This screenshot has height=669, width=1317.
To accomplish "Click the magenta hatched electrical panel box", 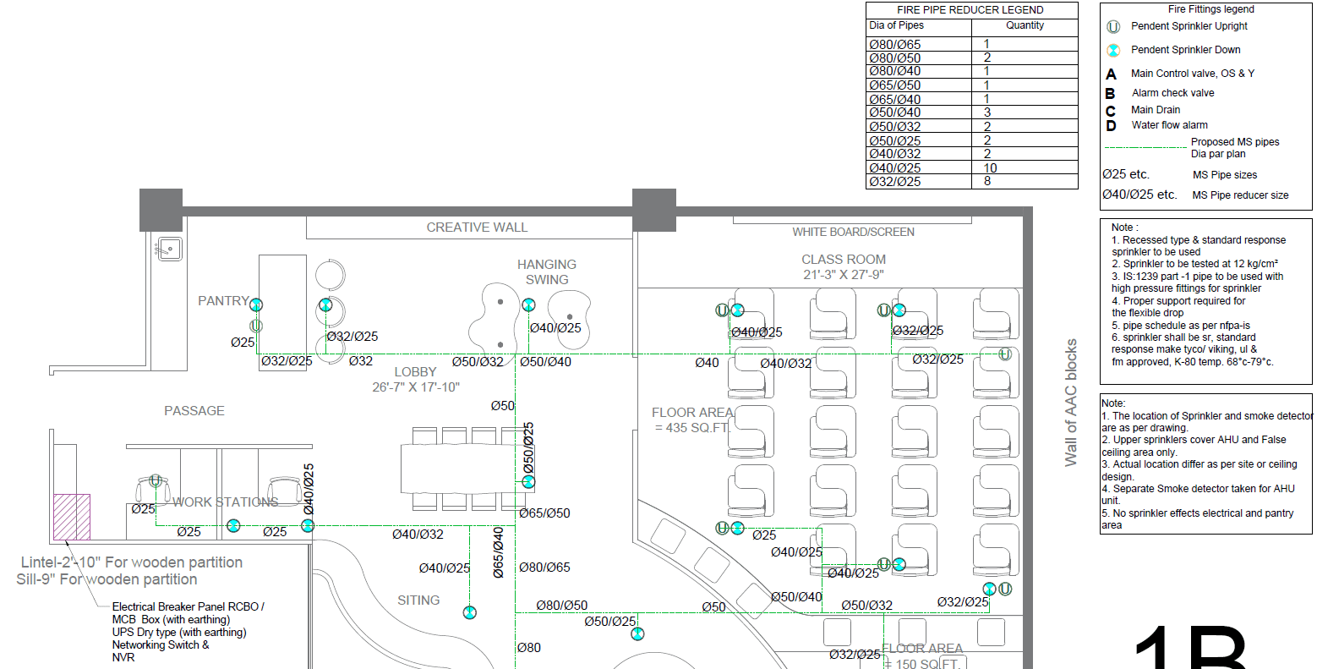I will pos(72,516).
